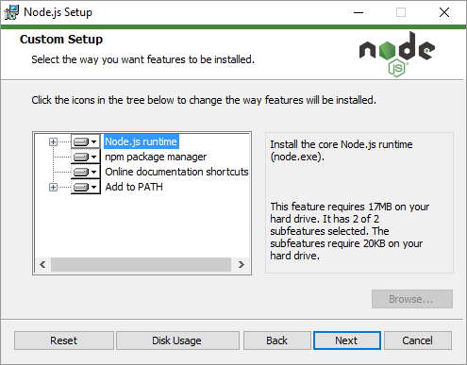Open Add to PATH feature drive icon
467x365 pixels.
(x=81, y=188)
